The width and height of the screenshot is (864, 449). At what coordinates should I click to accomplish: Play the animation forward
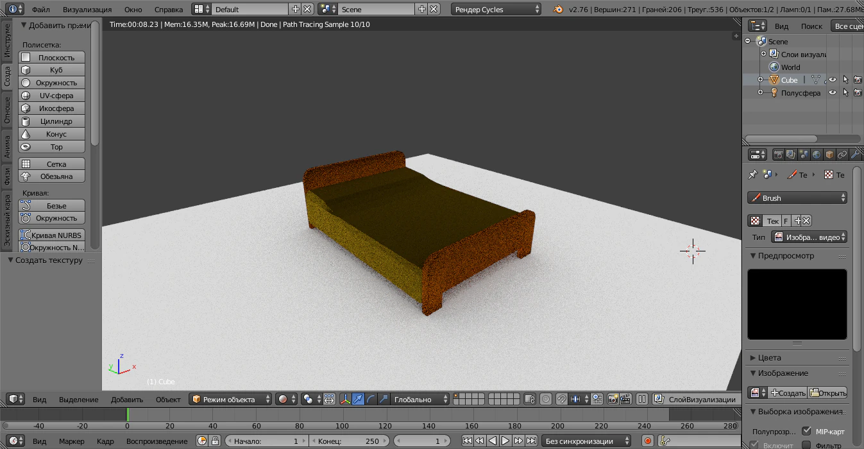coord(505,441)
